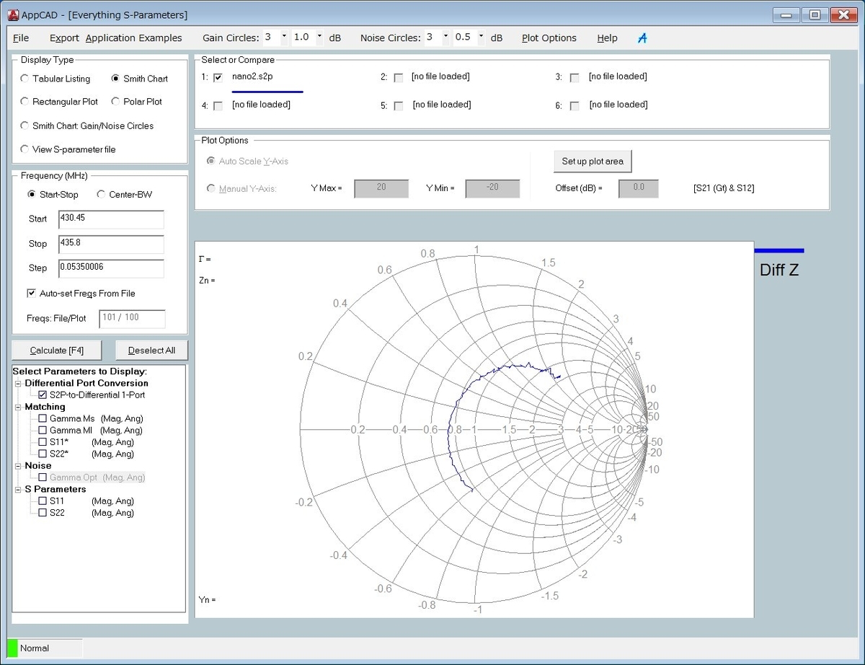Image resolution: width=865 pixels, height=665 pixels.
Task: Click the green Normal status indicator
Action: point(12,648)
